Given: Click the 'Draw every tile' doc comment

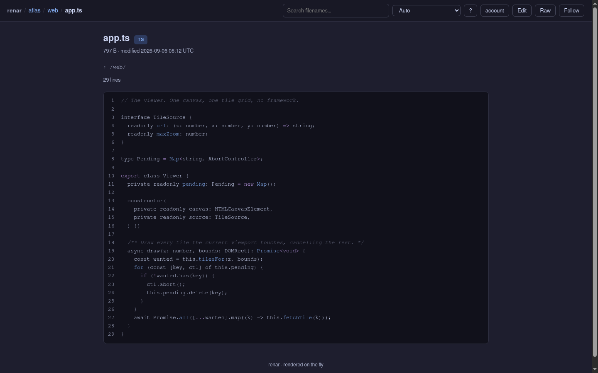Looking at the screenshot, I should pos(245,242).
